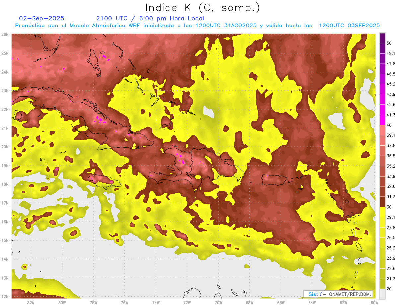Click the longitude axis label '70W'

pyautogui.click(x=218, y=302)
